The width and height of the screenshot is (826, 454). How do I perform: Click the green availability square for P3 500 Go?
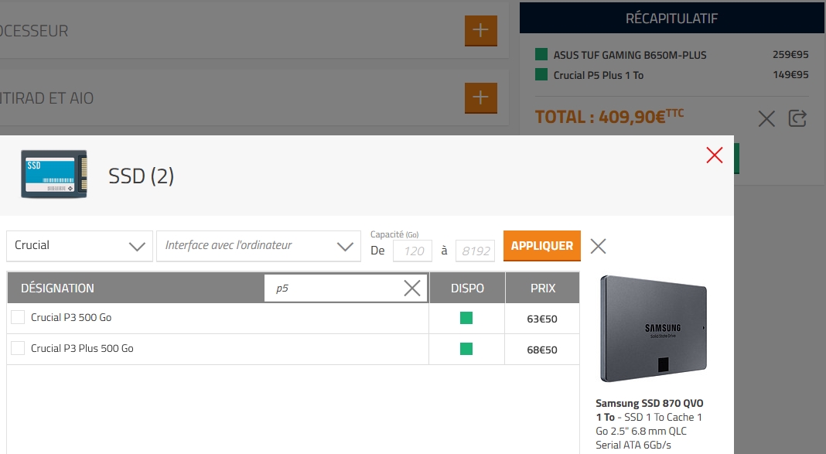tap(466, 318)
